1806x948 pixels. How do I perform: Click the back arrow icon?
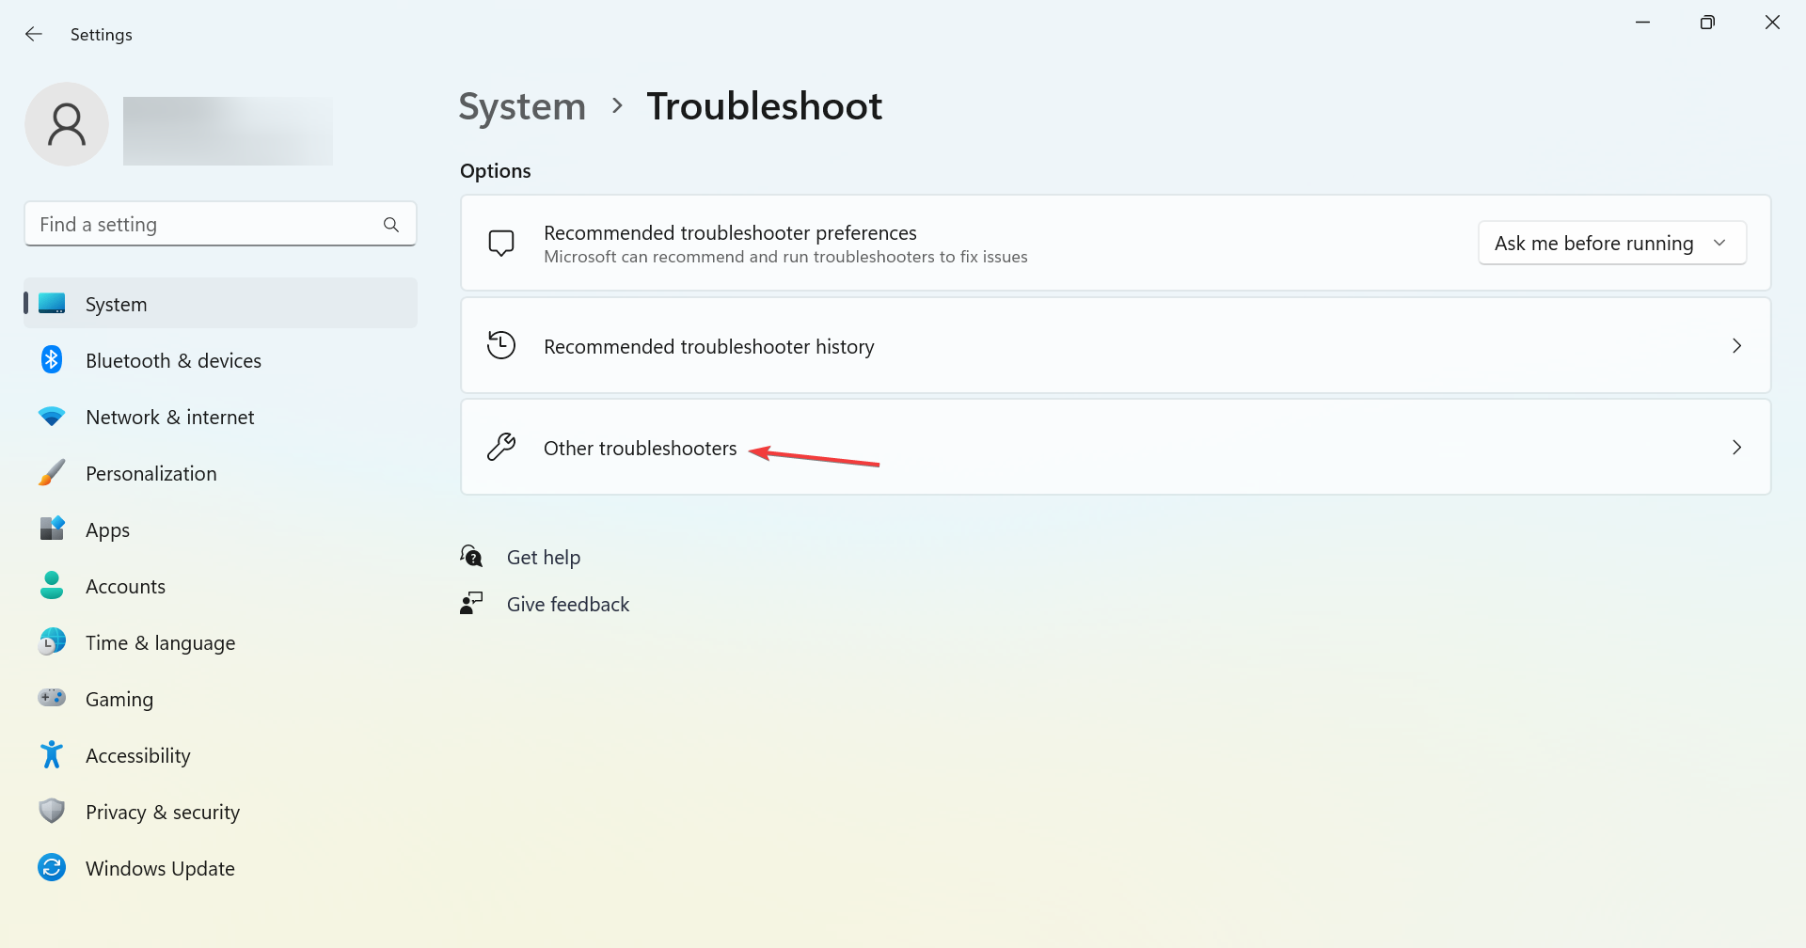(x=34, y=34)
